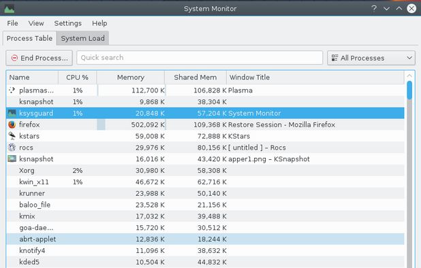Click the System Monitor app icon in title bar
Screen dimensions: 421x268
click(9, 8)
